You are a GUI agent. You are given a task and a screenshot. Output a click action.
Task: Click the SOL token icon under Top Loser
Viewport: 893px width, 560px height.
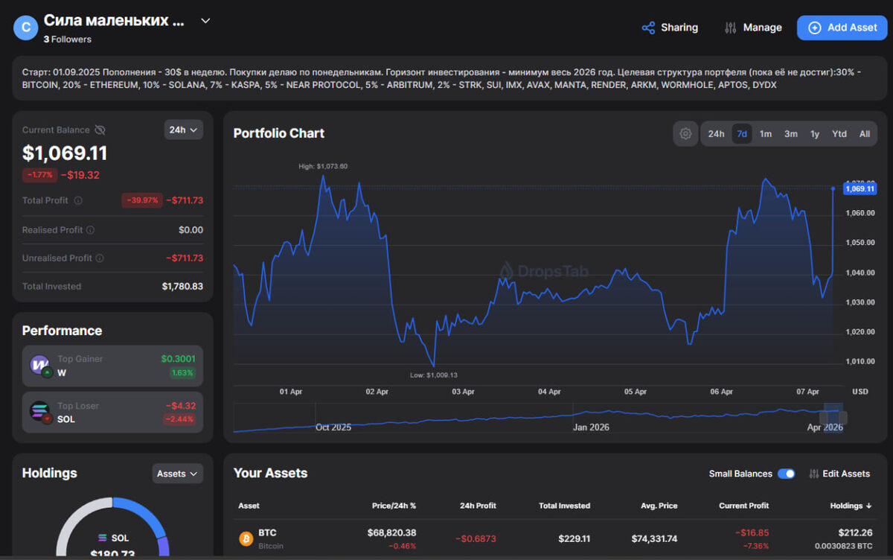coord(39,412)
